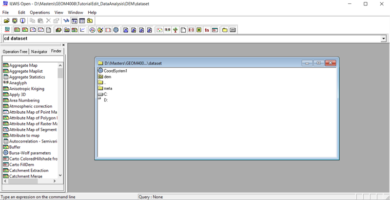
Task: Click the line graph icon in toolbar
Action: point(82,30)
